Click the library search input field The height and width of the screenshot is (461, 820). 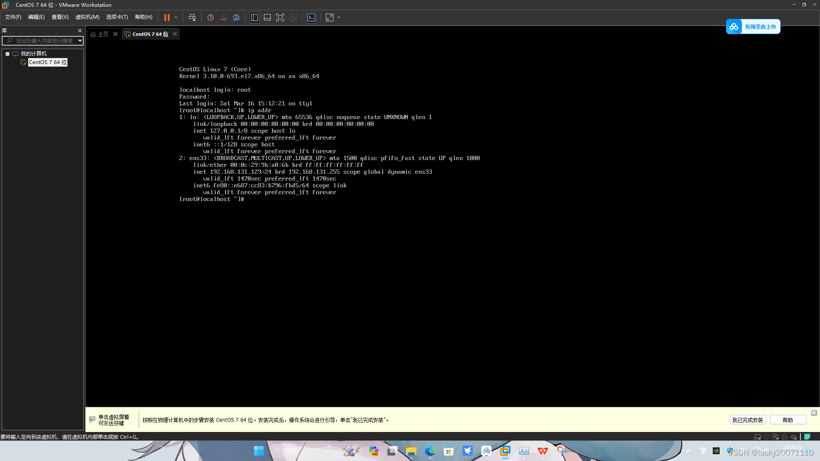pyautogui.click(x=44, y=41)
